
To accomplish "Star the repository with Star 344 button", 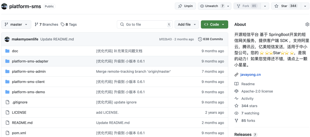I will pyautogui.click(x=286, y=6).
